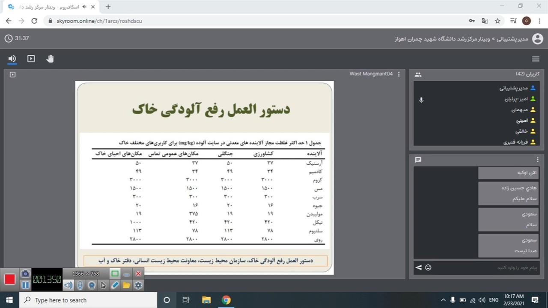Select the recorder pencil drawing tool
Viewport: 548px width, 308px height.
[x=115, y=285]
